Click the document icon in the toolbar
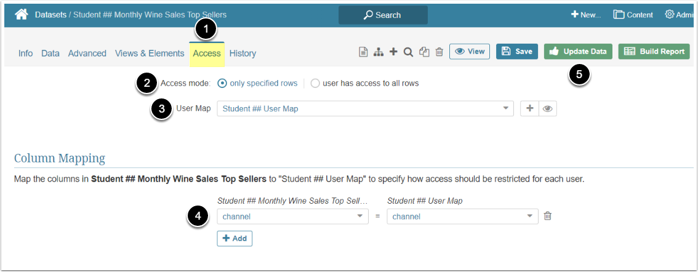698x272 pixels. [363, 52]
